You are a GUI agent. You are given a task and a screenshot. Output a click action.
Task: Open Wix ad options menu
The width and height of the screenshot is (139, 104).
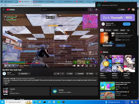click(x=133, y=24)
